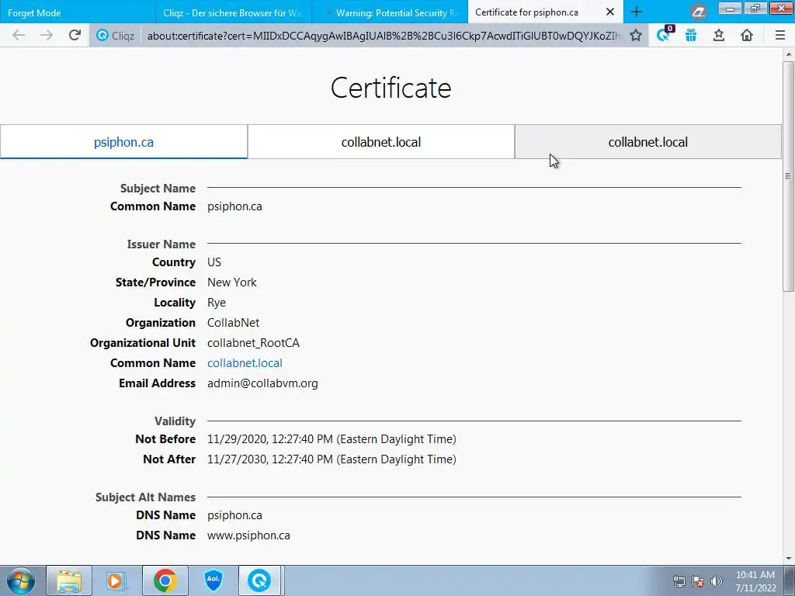
Task: Click the Cliqz browser taskbar icon
Action: point(259,580)
